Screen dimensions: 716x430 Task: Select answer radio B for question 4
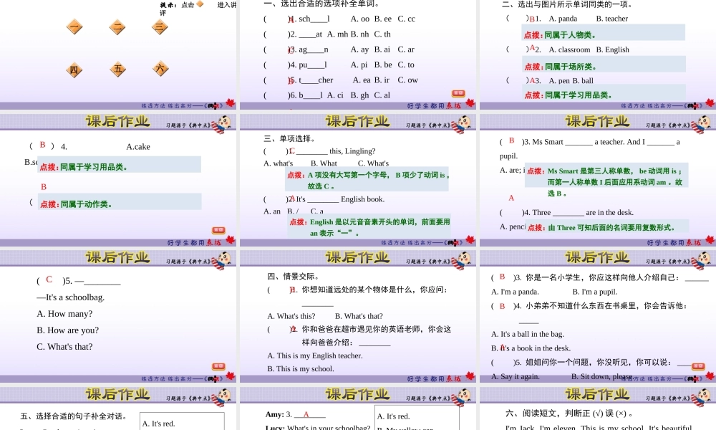click(x=43, y=146)
